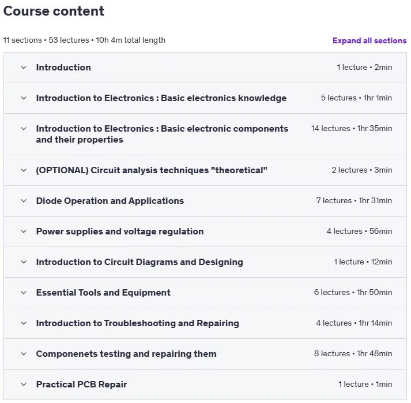This screenshot has width=411, height=403.
Task: Expand chevron for Basic electronic components section
Action: 24,129
